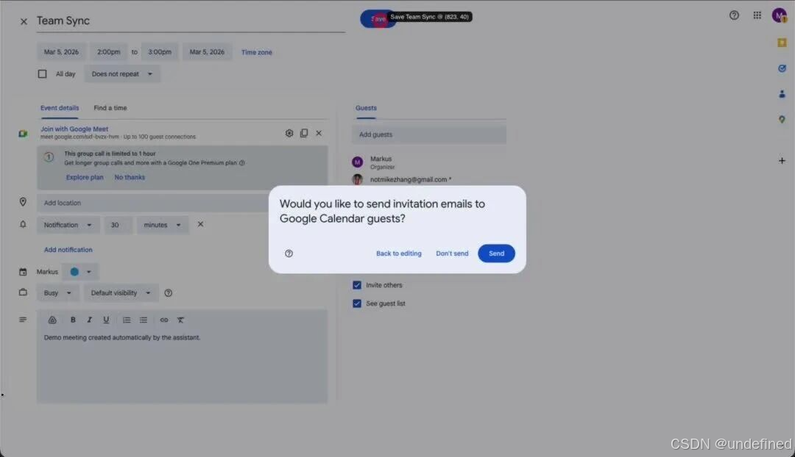Edit the notification value 30
Screen dimensions: 795x457
[x=118, y=225]
